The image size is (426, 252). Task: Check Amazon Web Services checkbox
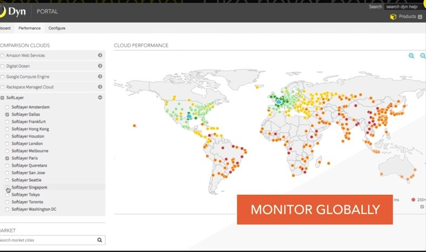click(3, 56)
